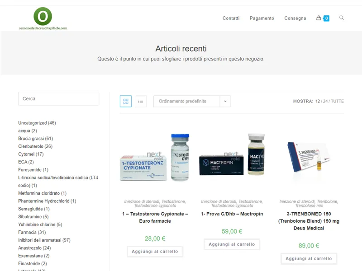The width and height of the screenshot is (362, 271).
Task: Open the Inibitori dell aromatasi category
Action: pos(43,240)
